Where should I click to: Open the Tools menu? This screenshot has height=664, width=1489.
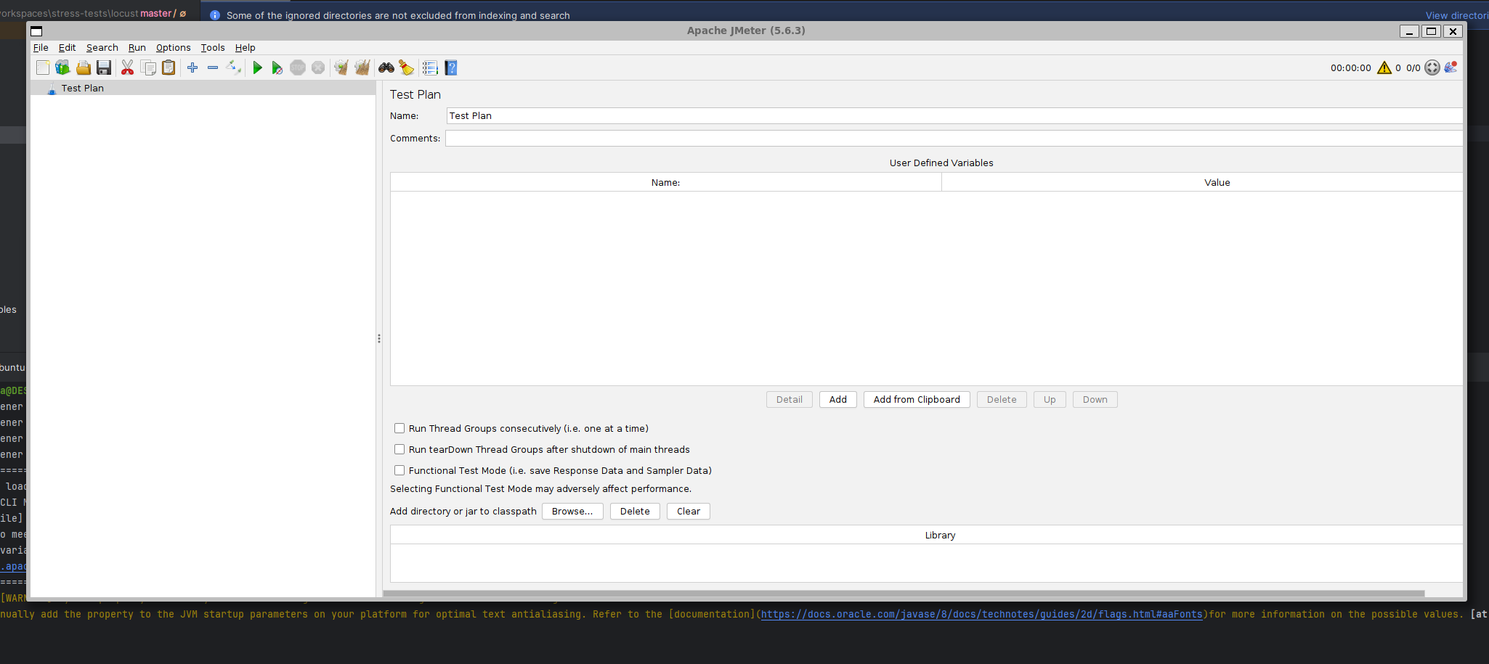(213, 47)
